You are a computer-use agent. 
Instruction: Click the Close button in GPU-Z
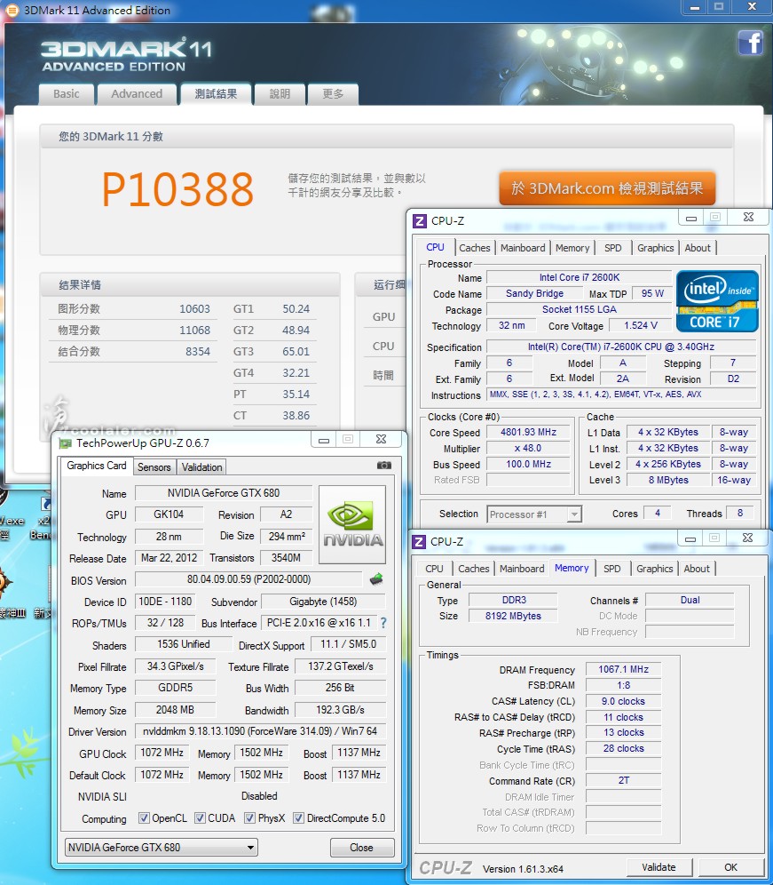[361, 847]
